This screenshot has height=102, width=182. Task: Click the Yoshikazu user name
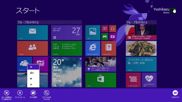(x=162, y=9)
